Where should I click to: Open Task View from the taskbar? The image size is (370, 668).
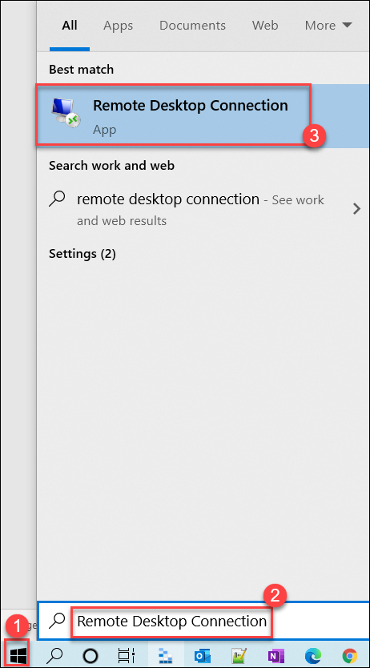point(126,655)
